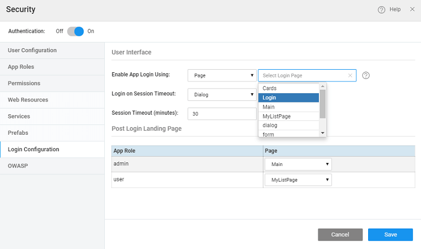This screenshot has width=421, height=249.
Task: Click the page list scrollbar down arrow
Action: click(x=323, y=133)
